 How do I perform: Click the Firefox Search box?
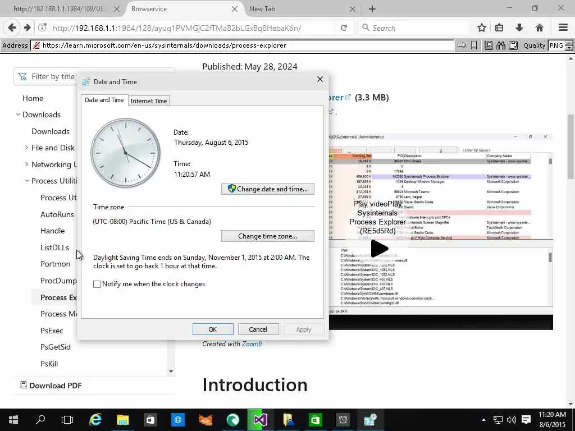click(x=414, y=28)
